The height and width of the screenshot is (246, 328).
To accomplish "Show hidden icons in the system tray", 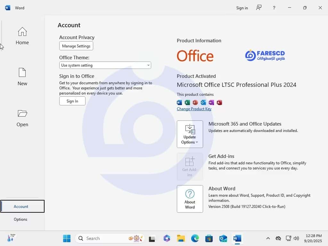I will pos(268,238).
